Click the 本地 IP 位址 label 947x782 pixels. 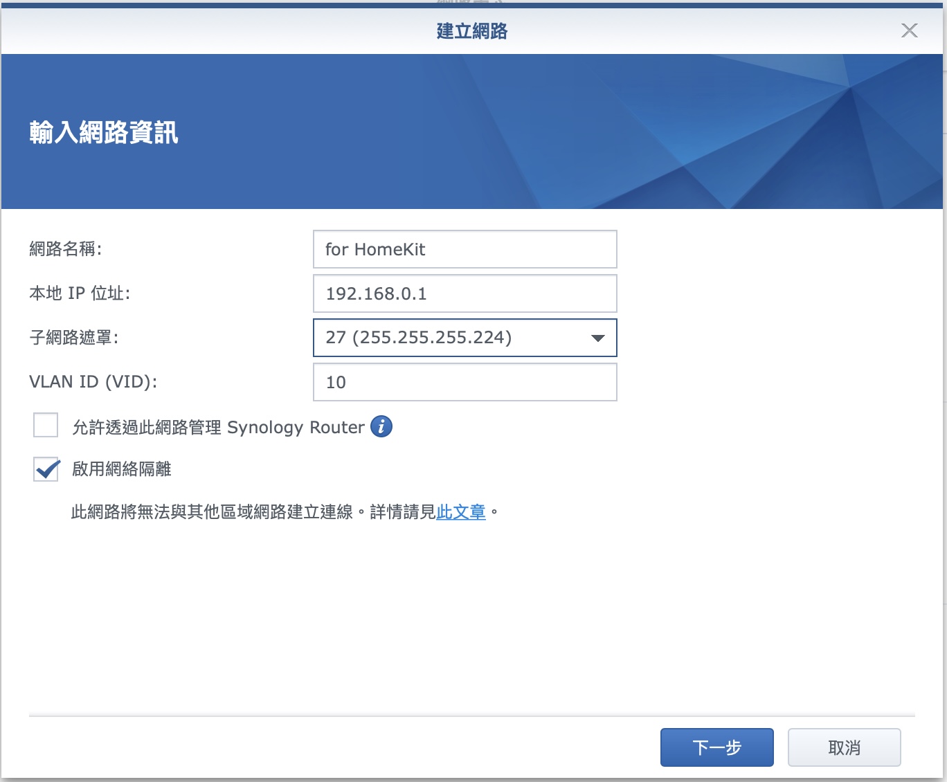click(x=80, y=293)
